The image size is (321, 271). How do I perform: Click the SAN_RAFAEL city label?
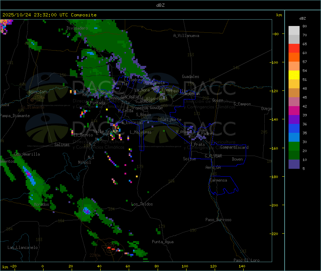131,97
